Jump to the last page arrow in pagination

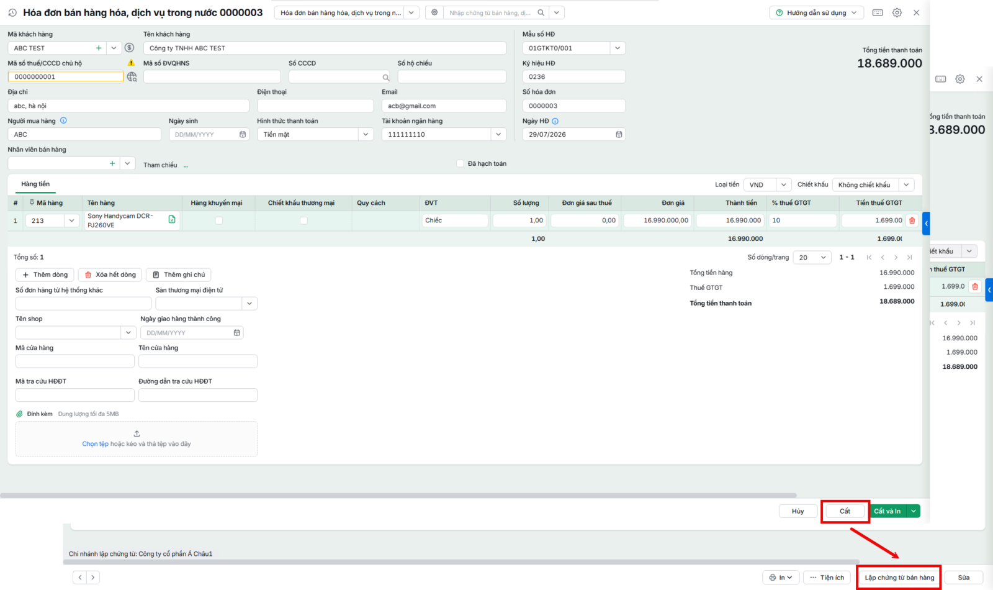click(x=909, y=257)
